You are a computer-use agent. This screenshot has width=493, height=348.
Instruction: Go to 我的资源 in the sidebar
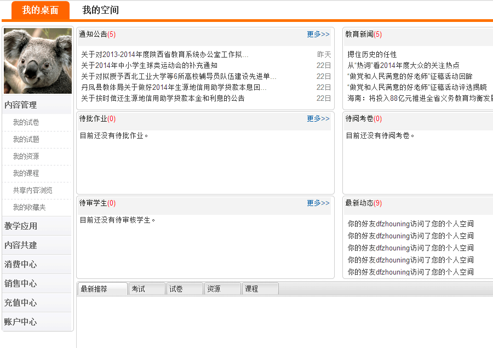pyautogui.click(x=26, y=156)
